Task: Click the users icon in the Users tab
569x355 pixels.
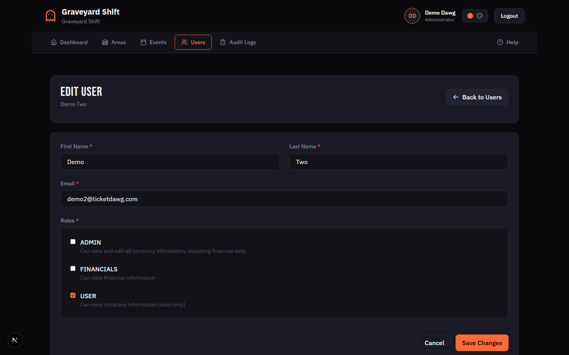Action: 184,42
